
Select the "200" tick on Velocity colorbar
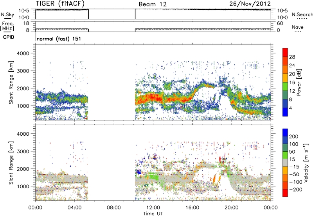(294, 136)
